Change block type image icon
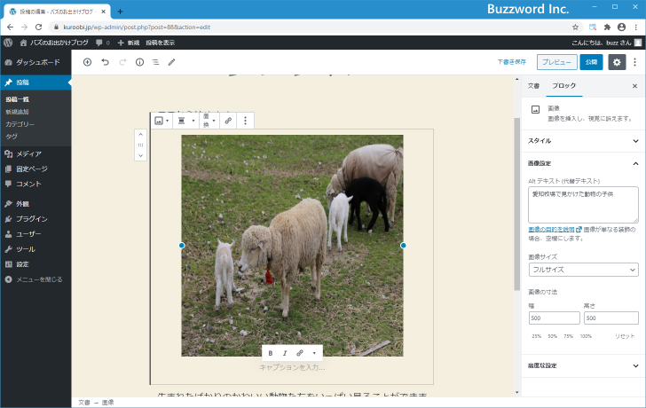This screenshot has height=408, width=646. (161, 121)
